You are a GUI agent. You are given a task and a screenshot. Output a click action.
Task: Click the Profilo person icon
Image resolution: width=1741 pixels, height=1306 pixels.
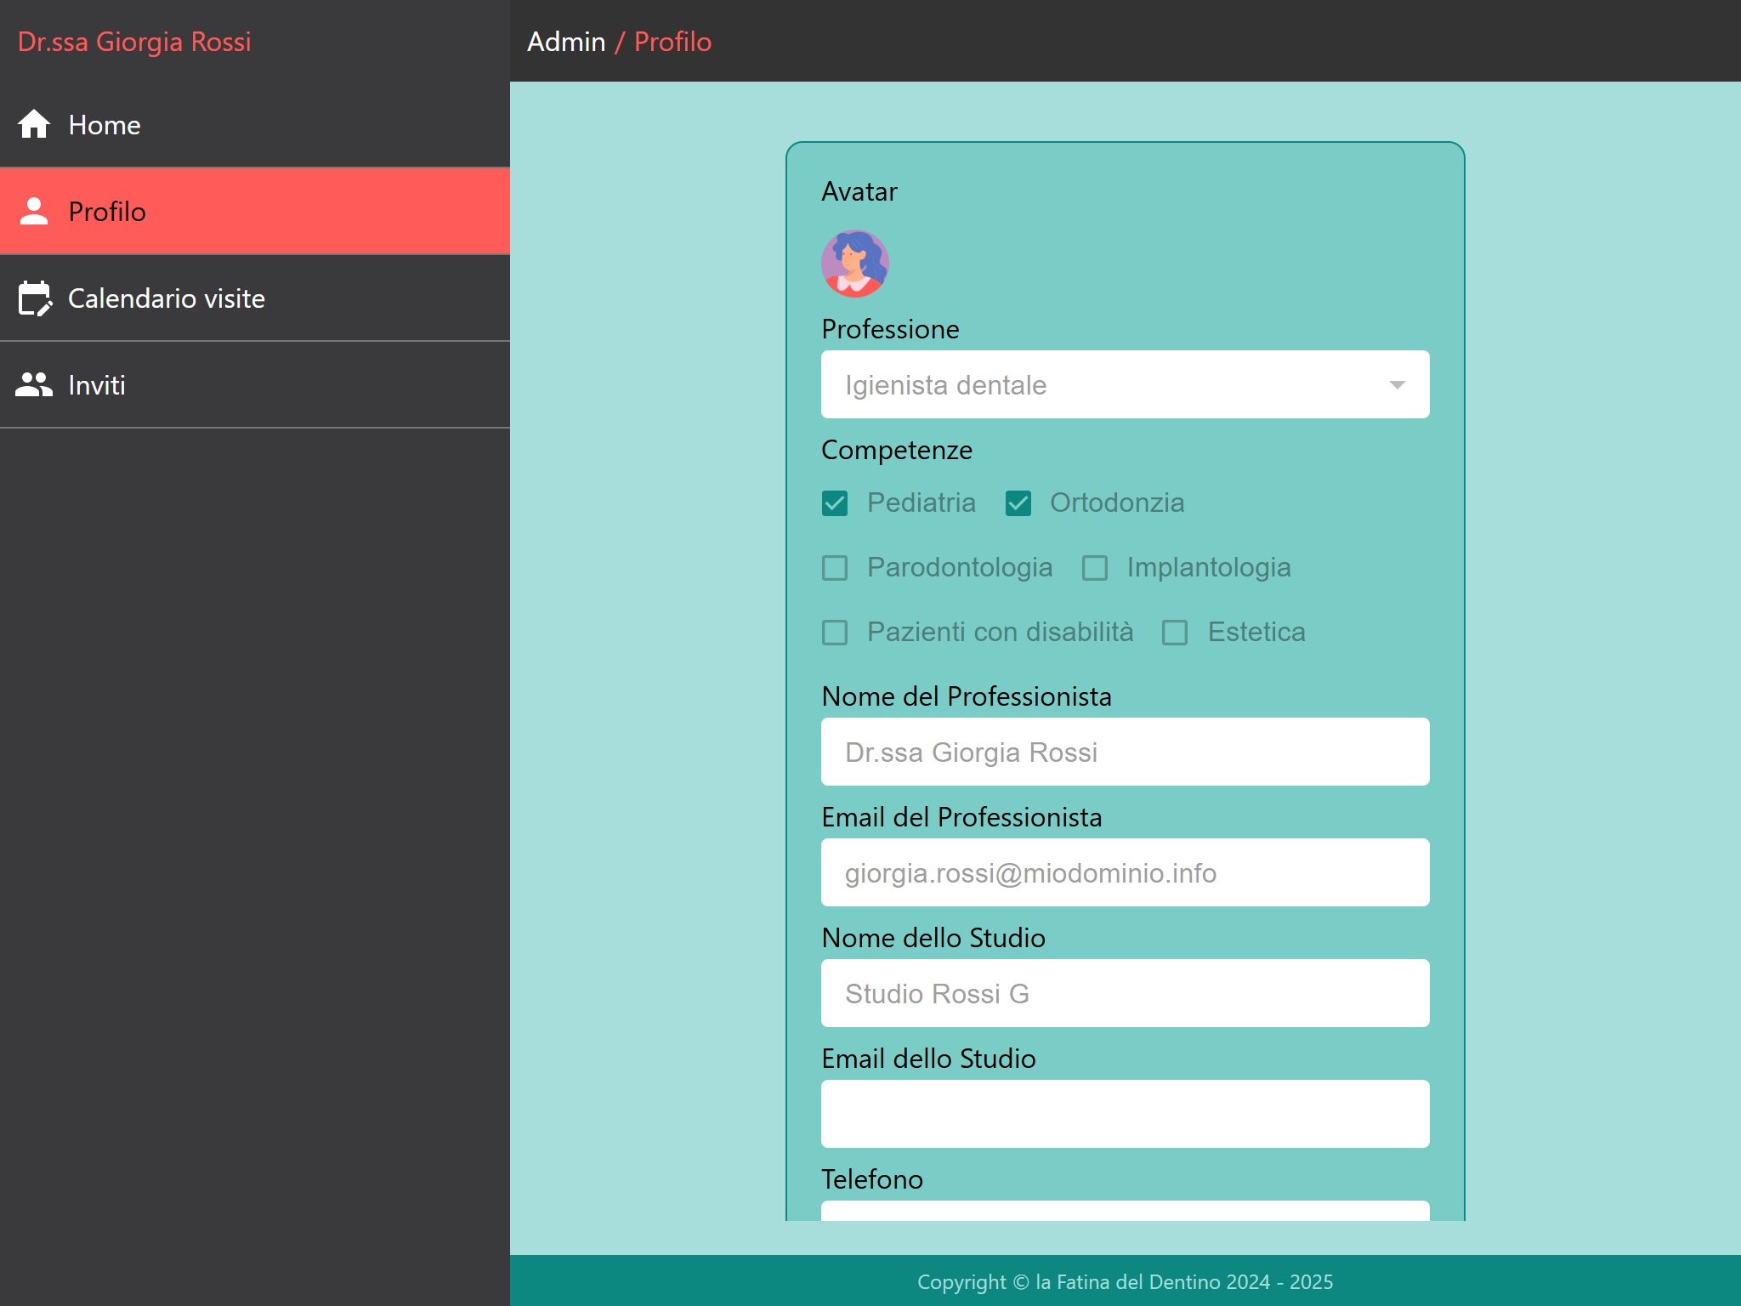[34, 211]
